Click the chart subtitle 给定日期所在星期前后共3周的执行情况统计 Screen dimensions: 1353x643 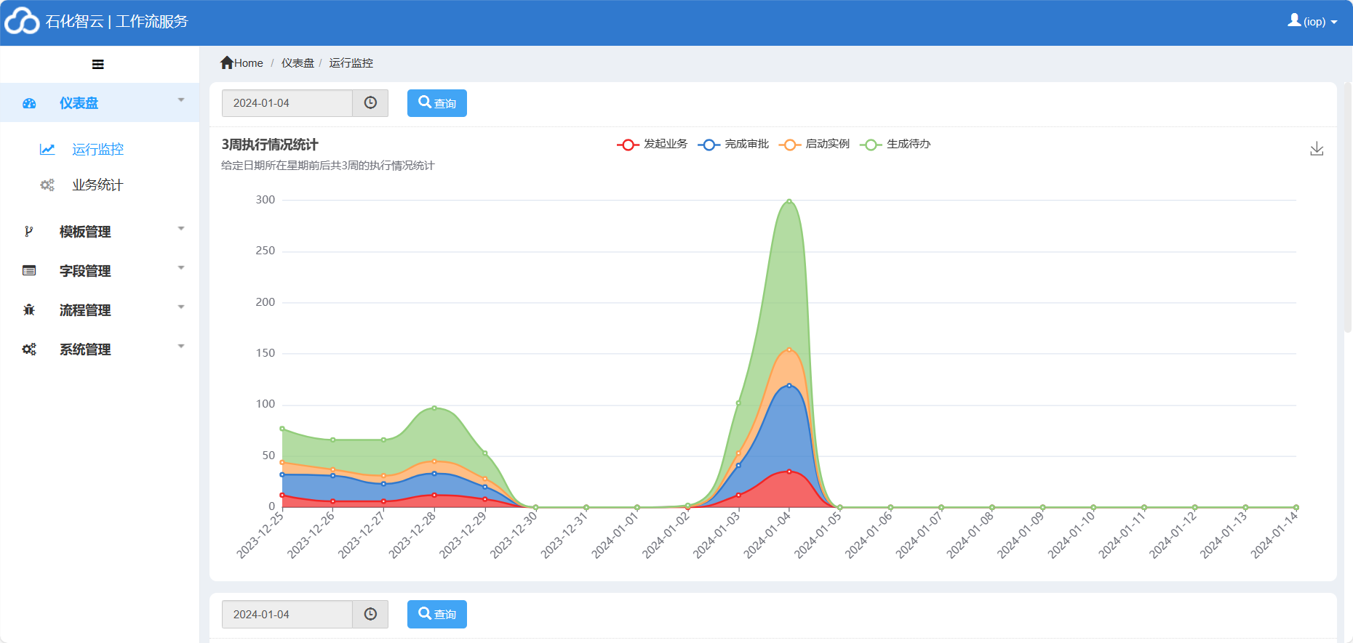(x=328, y=166)
